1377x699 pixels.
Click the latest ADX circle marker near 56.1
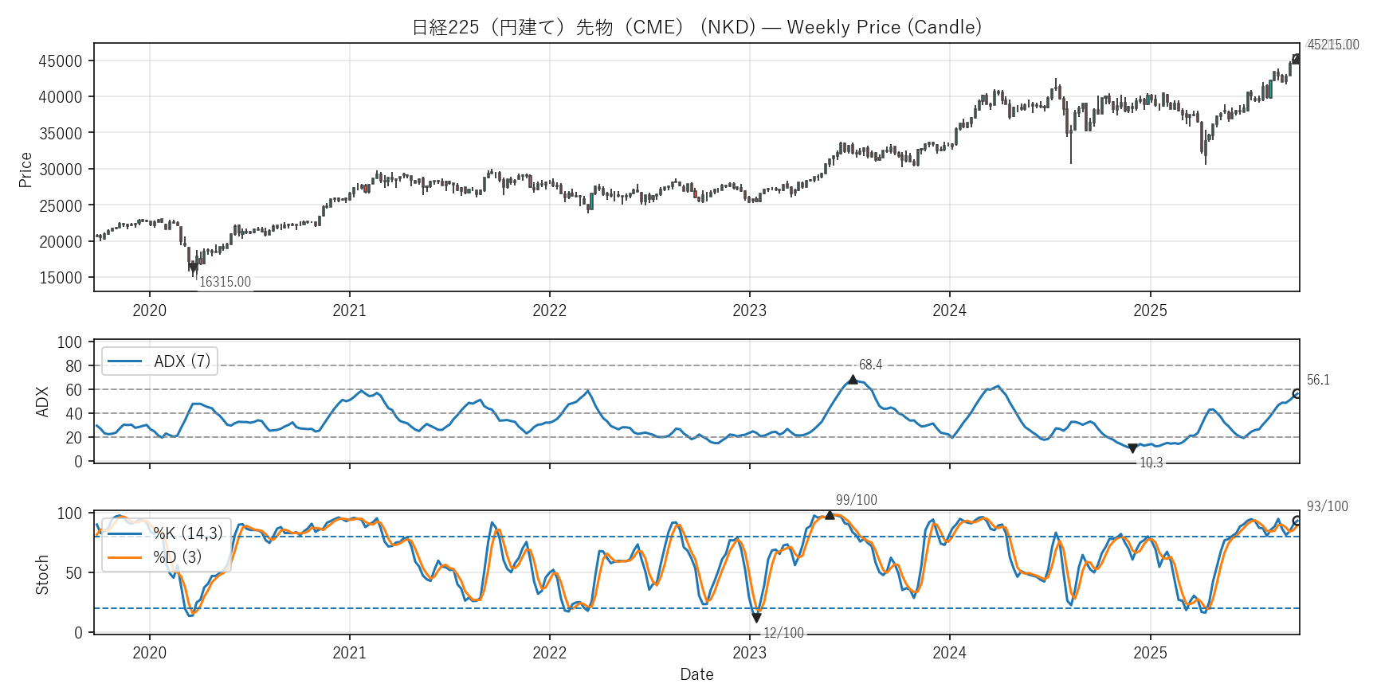[x=1297, y=394]
